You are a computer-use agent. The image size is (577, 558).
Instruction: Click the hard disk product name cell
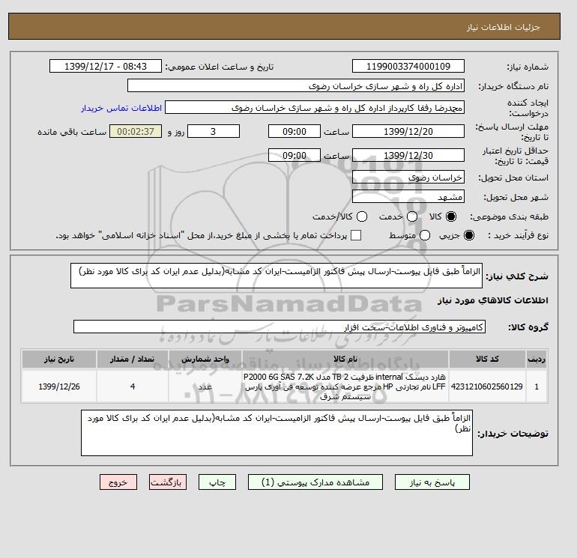(345, 386)
